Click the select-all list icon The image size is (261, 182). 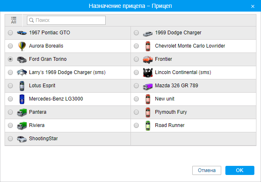click(x=14, y=20)
